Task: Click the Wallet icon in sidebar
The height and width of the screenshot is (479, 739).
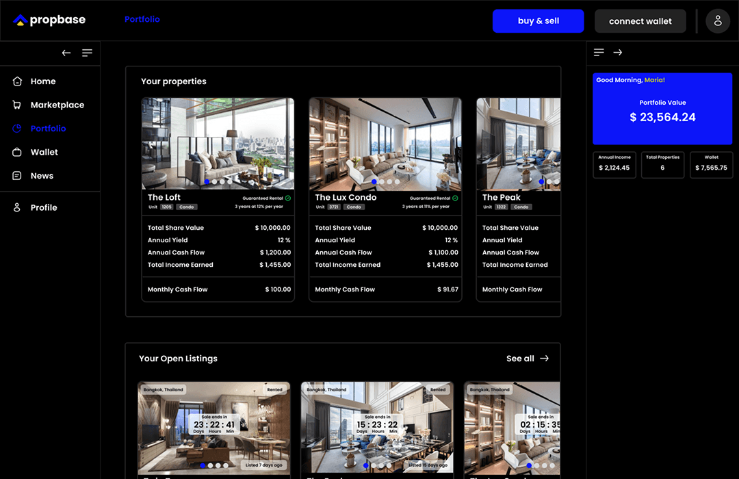Action: [17, 152]
